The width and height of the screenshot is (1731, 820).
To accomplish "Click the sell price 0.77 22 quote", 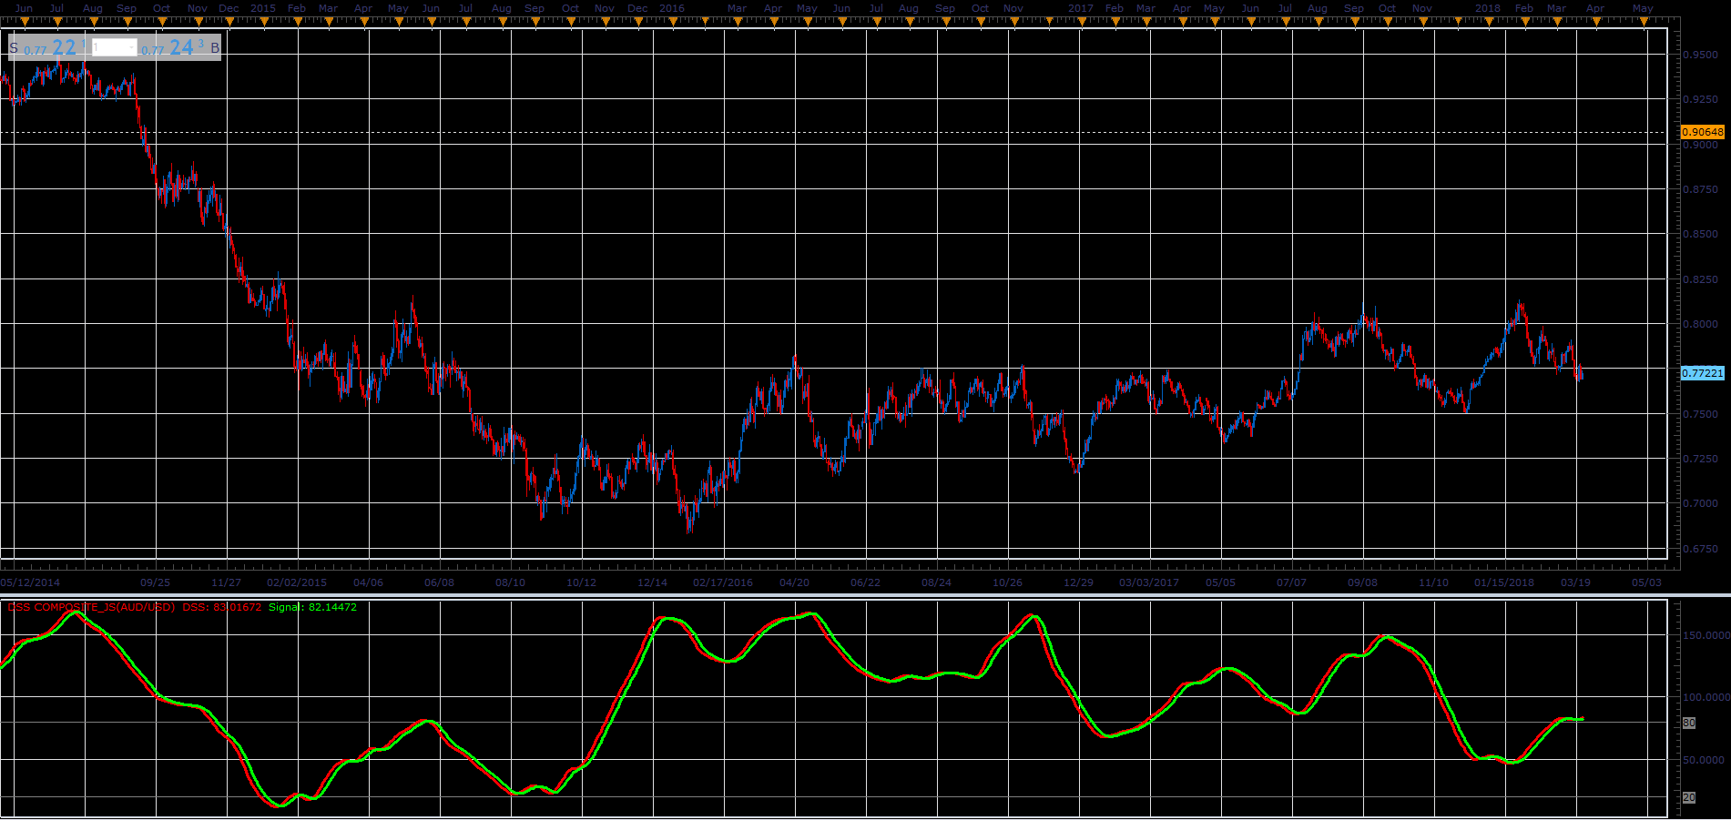I will click(x=56, y=48).
